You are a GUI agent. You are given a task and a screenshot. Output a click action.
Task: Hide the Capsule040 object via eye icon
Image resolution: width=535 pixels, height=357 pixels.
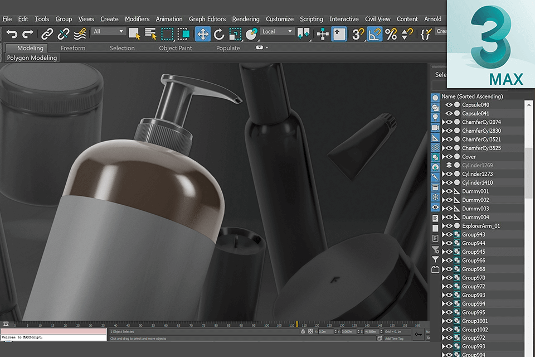pyautogui.click(x=449, y=105)
